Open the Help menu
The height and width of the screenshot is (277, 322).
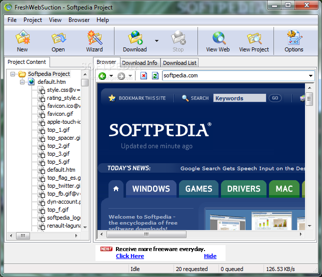(x=102, y=20)
